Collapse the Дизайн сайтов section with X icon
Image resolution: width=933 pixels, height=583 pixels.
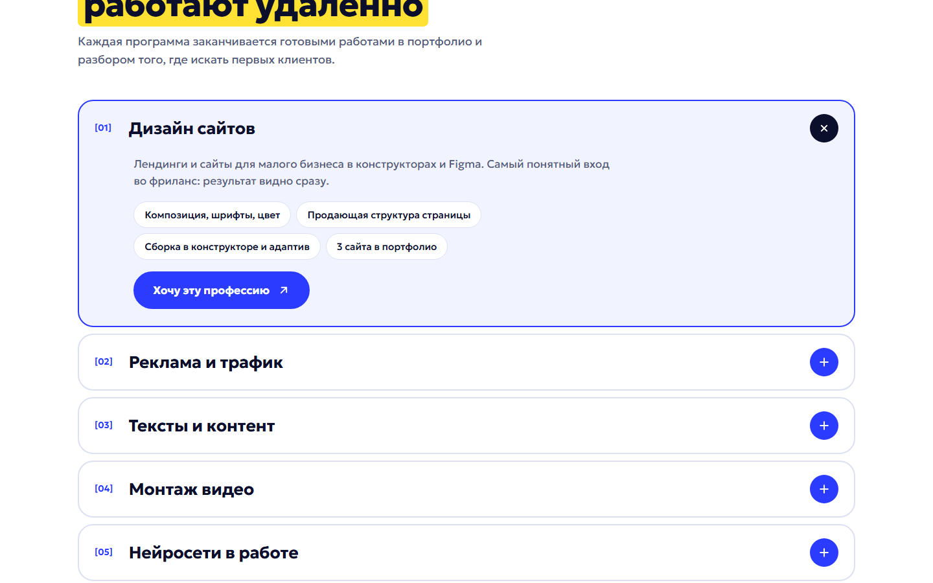tap(824, 128)
